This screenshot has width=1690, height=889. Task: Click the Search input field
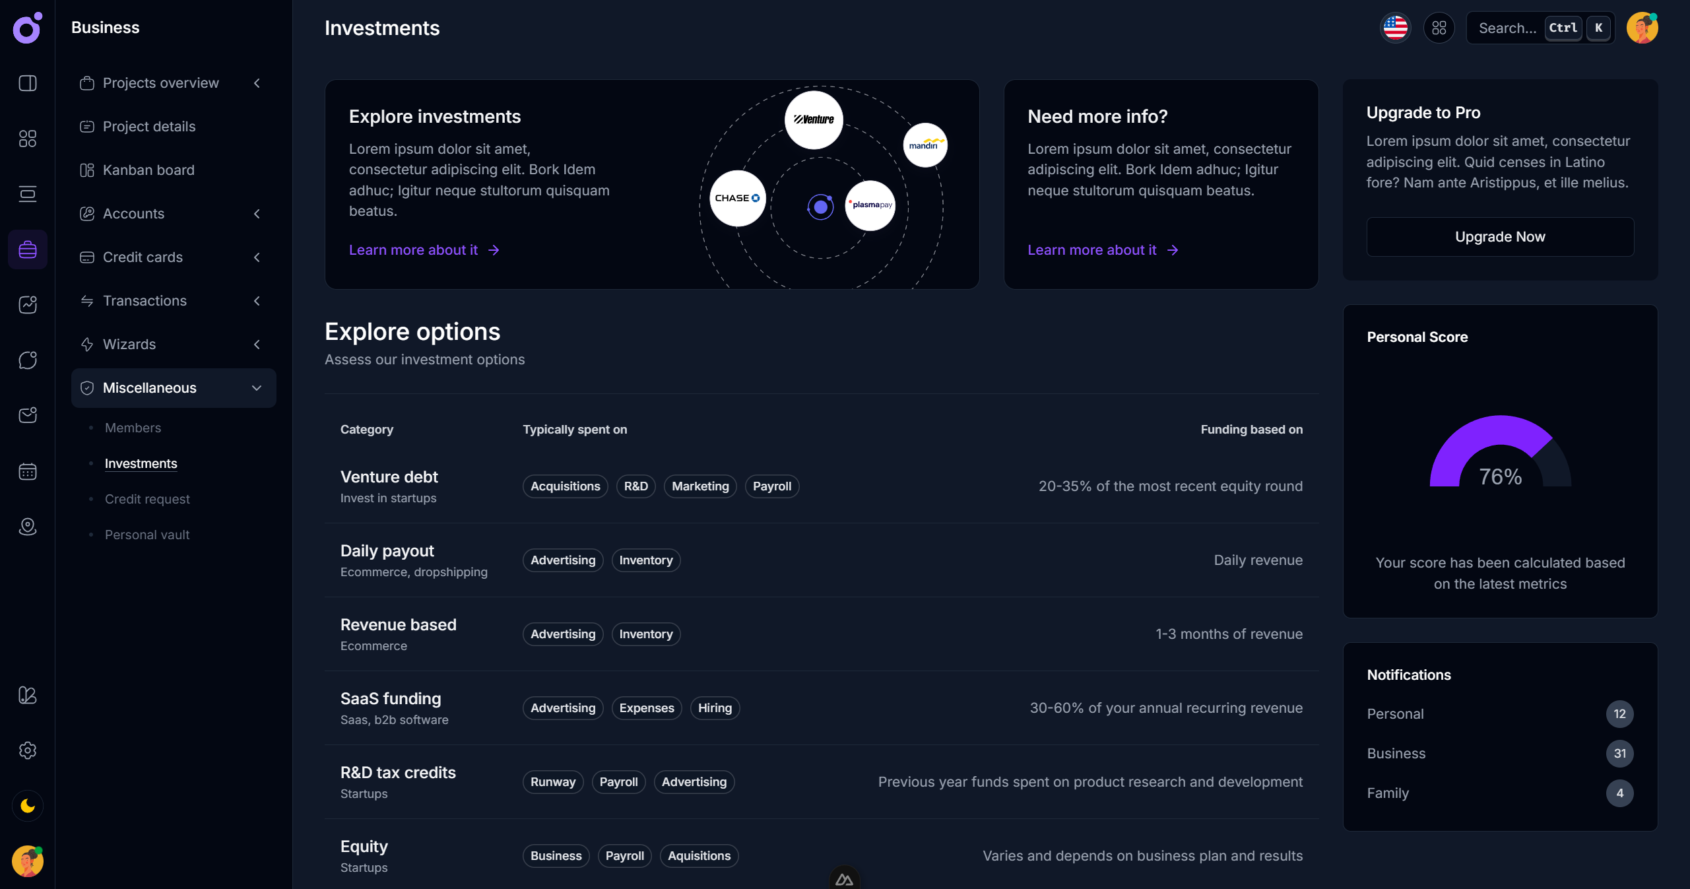tap(1507, 28)
